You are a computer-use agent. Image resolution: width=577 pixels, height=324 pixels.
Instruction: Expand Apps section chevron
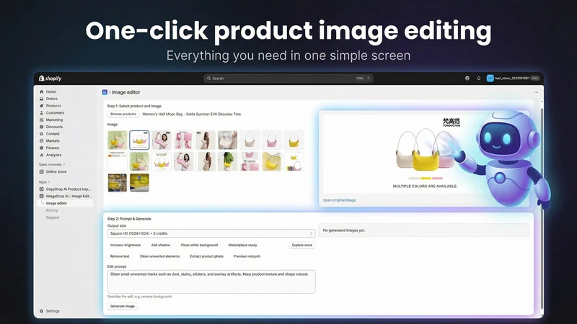49,182
